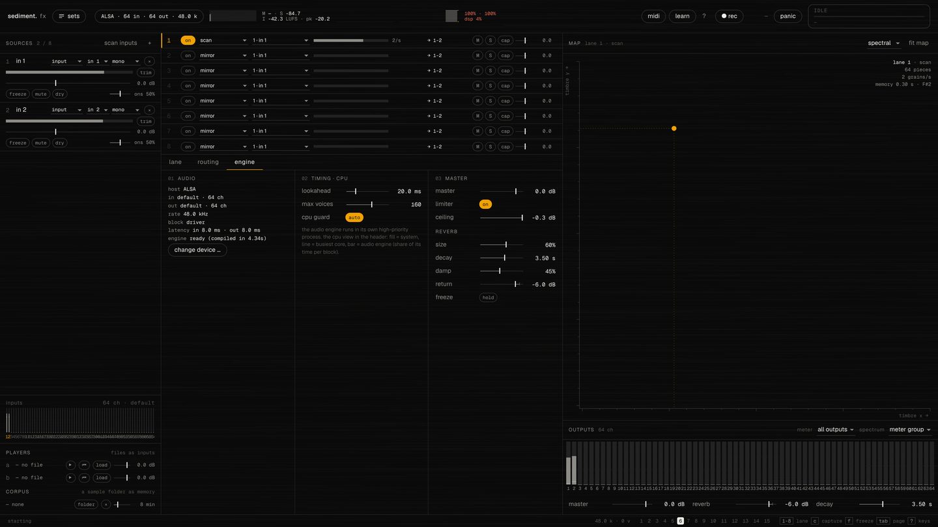The image size is (938, 527).
Task: Open the sets menu
Action: coord(68,16)
